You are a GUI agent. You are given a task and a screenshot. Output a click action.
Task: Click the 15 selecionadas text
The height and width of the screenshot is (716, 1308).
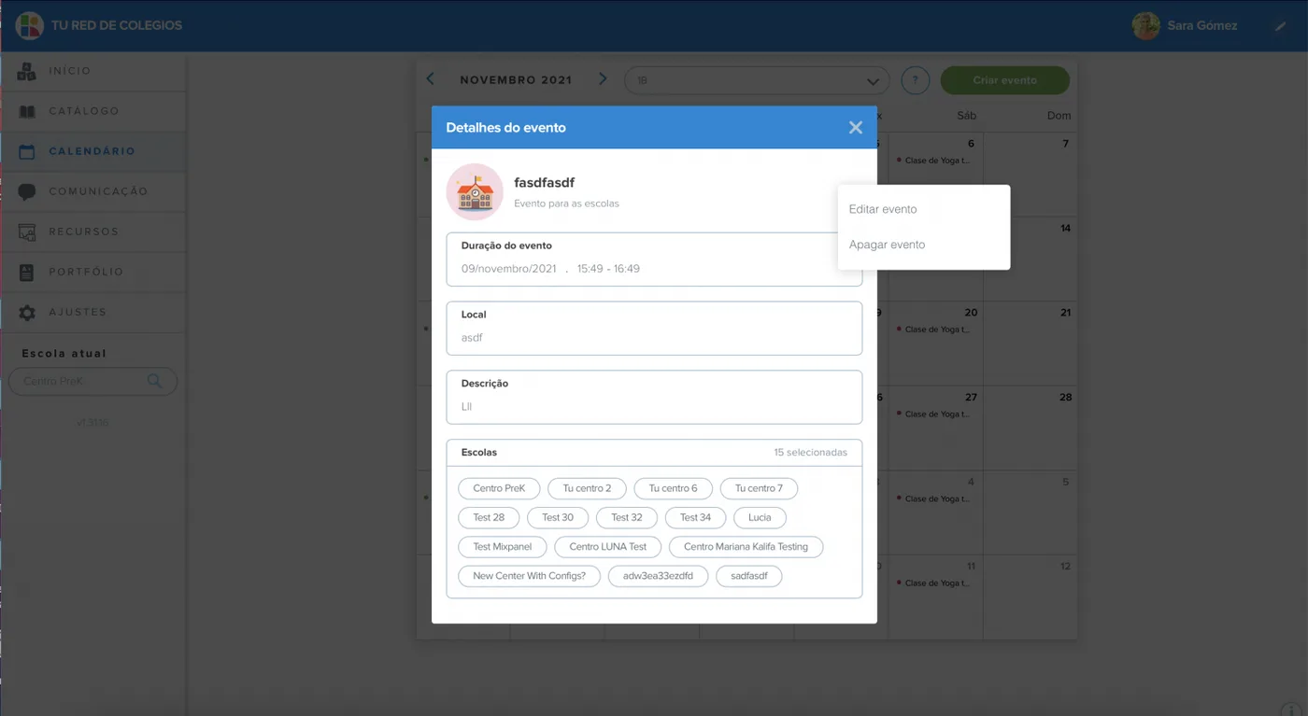tap(810, 453)
